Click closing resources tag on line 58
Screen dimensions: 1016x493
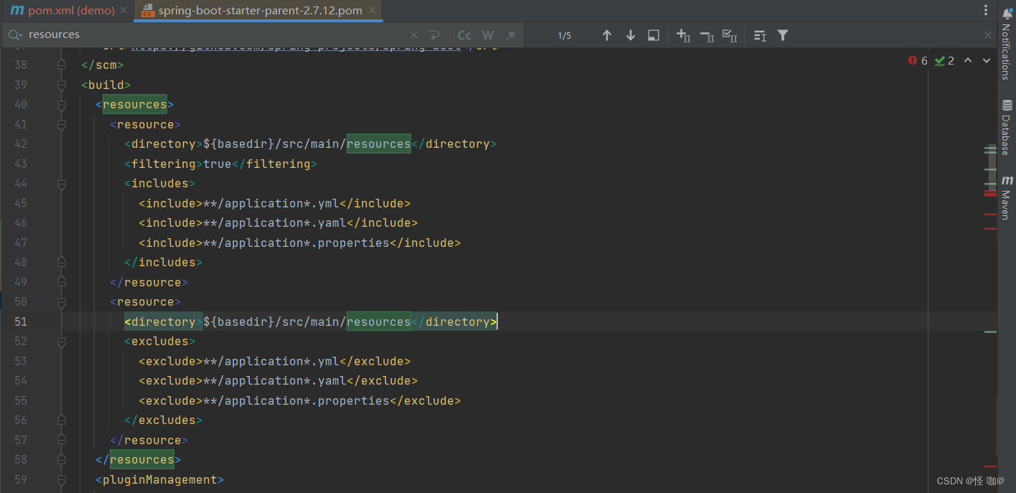pos(138,460)
